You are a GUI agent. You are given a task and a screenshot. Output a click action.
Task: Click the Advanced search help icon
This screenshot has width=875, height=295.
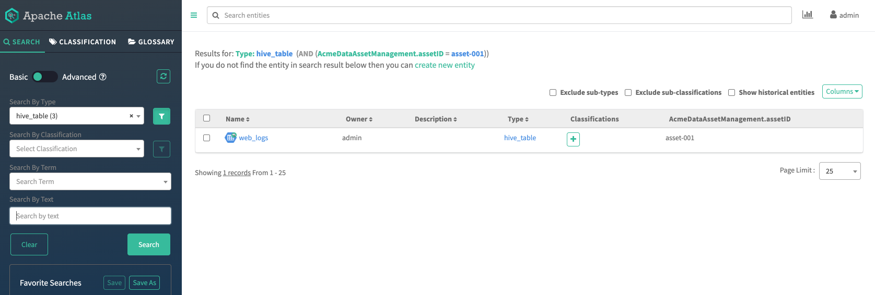[103, 77]
